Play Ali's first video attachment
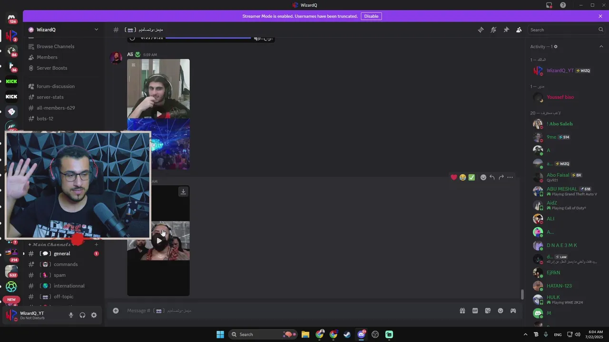This screenshot has width=609, height=342. (x=159, y=114)
